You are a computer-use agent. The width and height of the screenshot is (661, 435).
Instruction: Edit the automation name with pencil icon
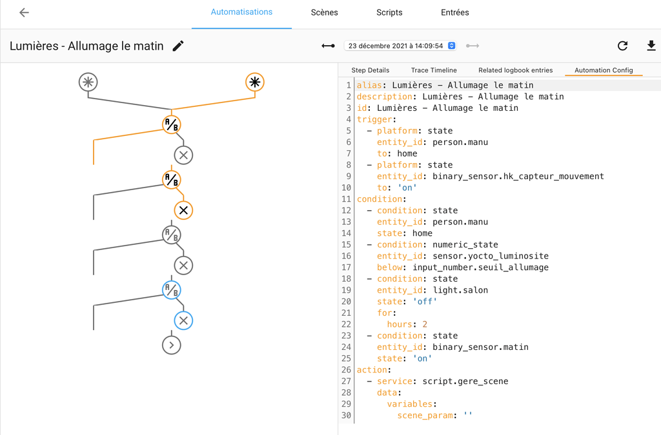coord(178,46)
